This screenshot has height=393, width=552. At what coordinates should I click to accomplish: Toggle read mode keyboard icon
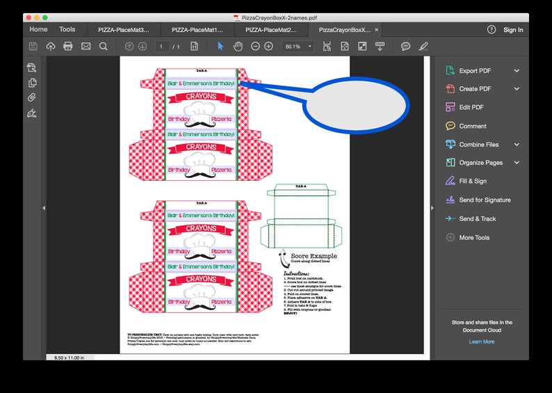tap(380, 46)
